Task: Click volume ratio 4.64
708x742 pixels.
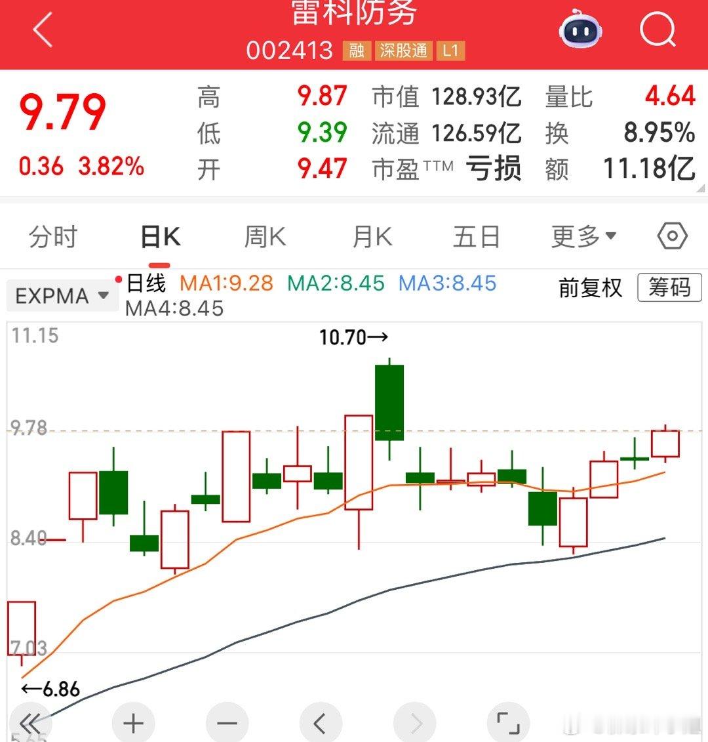Action: 670,96
